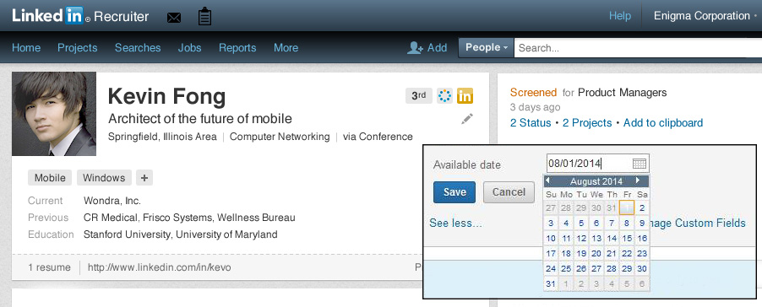
Task: Select August 15 in calendar
Action: (x=627, y=238)
